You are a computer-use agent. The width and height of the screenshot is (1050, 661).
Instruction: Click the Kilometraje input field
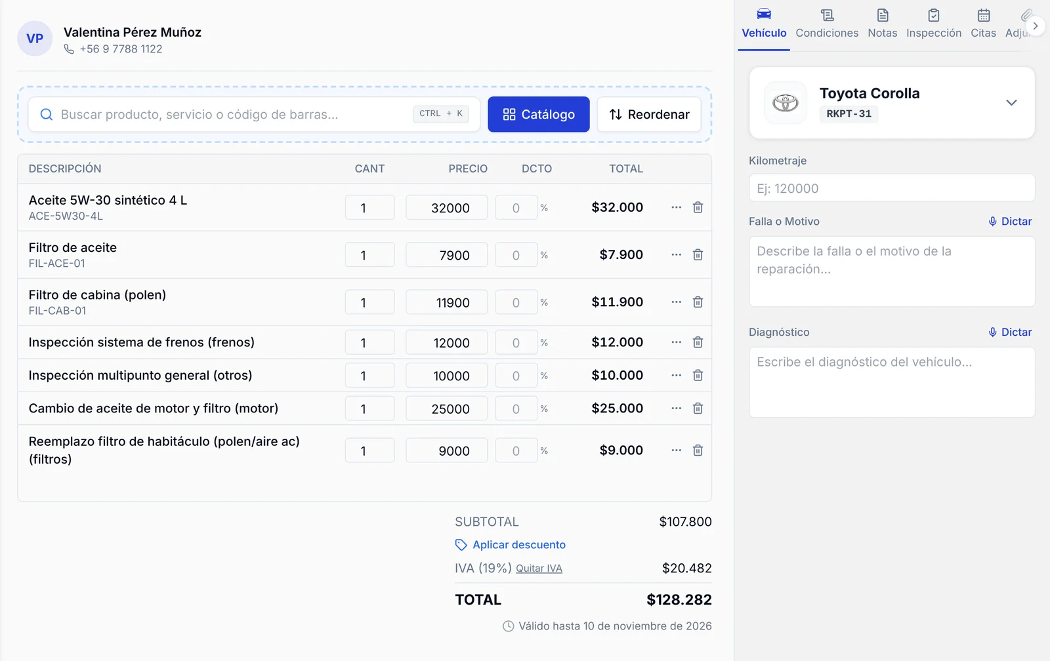(892, 188)
